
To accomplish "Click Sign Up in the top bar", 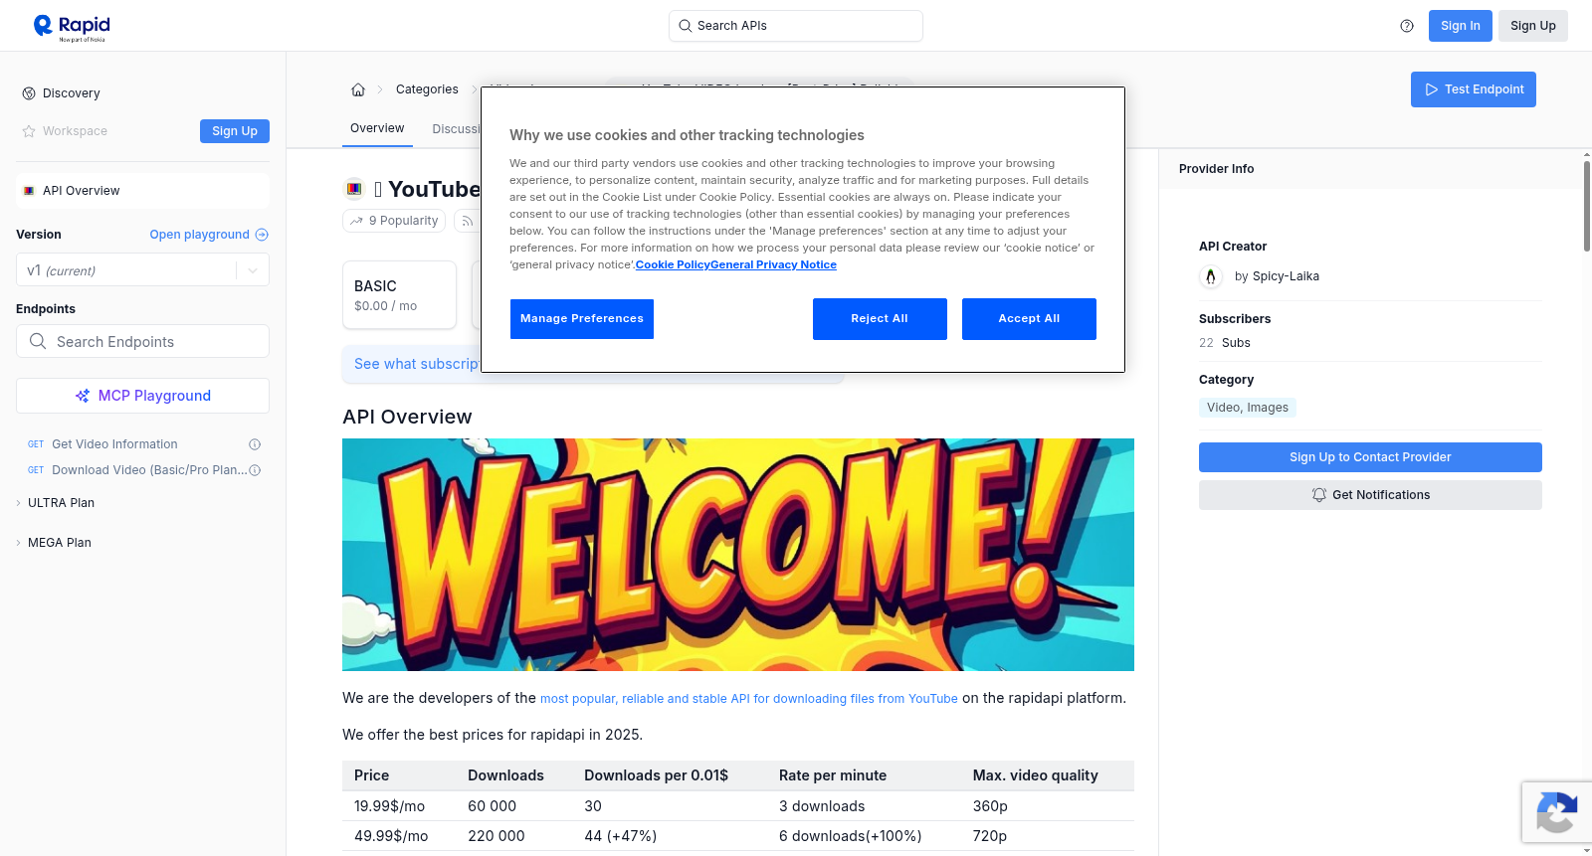I will [1533, 26].
